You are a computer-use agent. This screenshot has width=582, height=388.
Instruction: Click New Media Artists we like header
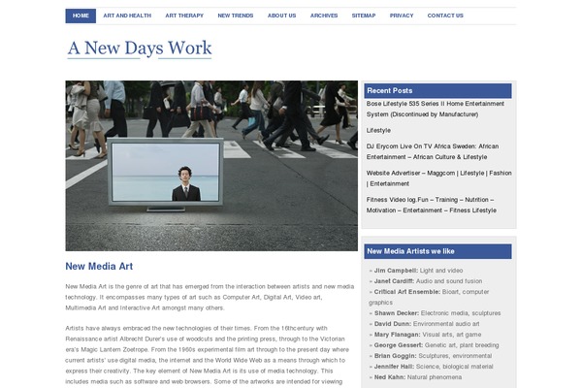[x=438, y=251]
